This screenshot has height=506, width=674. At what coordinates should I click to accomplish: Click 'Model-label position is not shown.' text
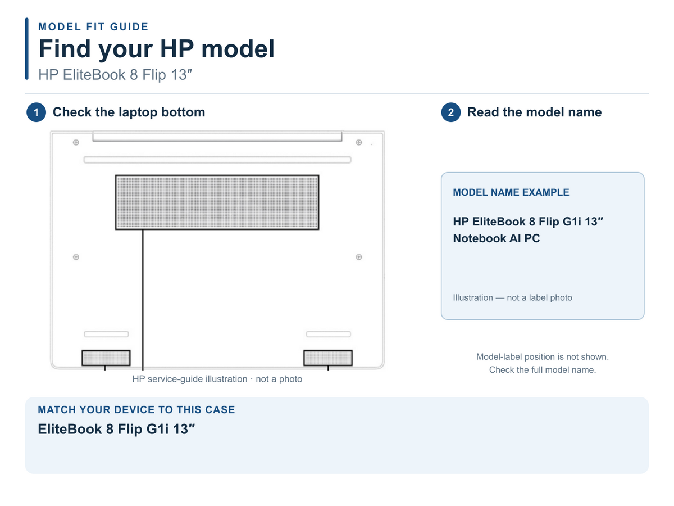[x=543, y=357]
